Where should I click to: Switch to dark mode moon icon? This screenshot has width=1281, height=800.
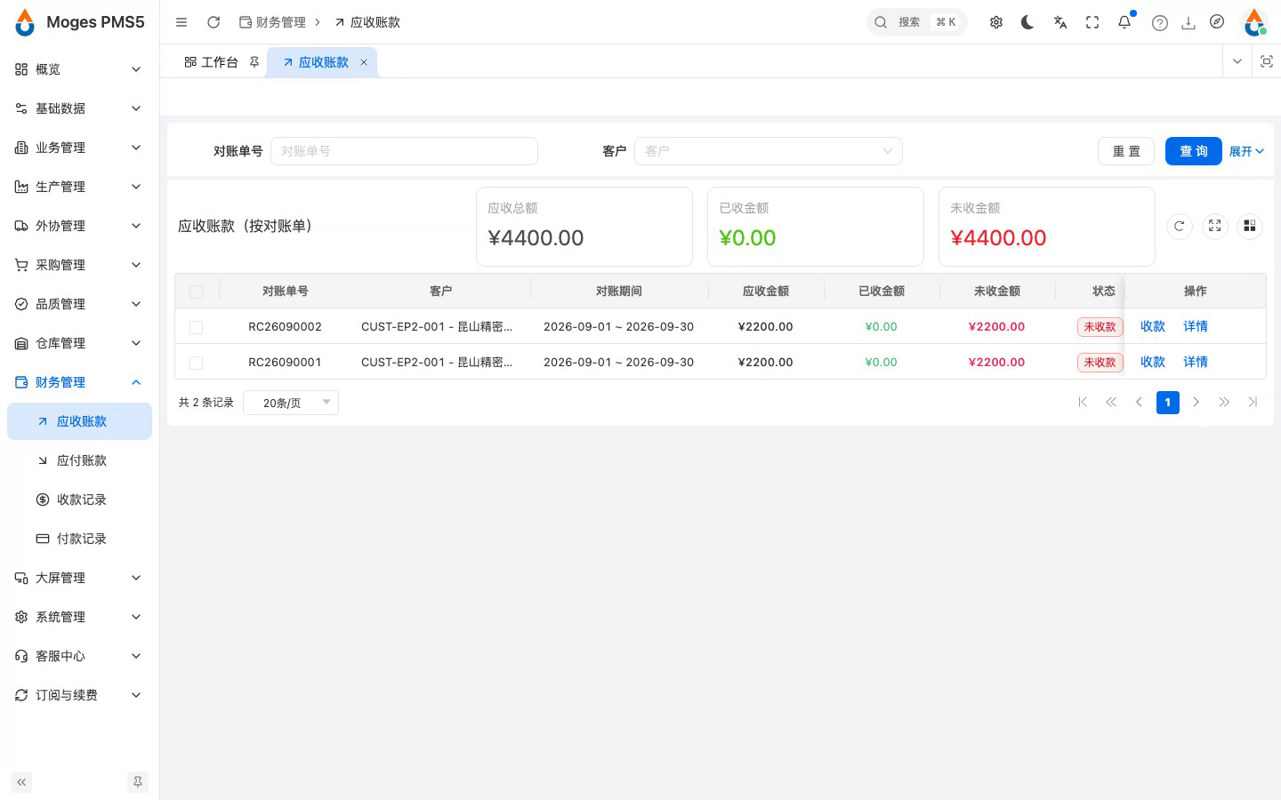(x=1028, y=22)
